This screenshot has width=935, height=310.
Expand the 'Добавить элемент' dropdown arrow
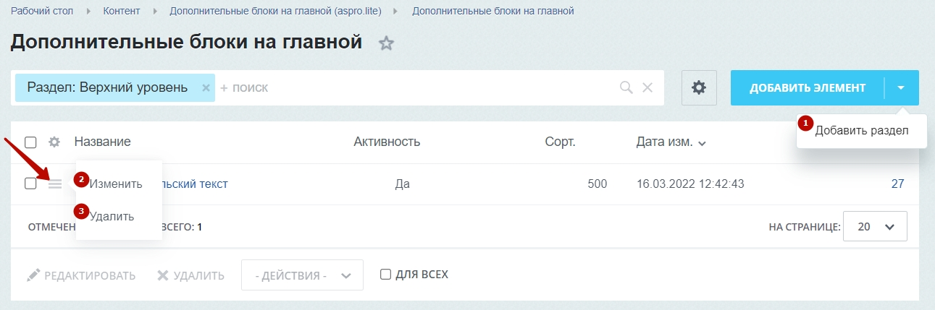tap(901, 87)
